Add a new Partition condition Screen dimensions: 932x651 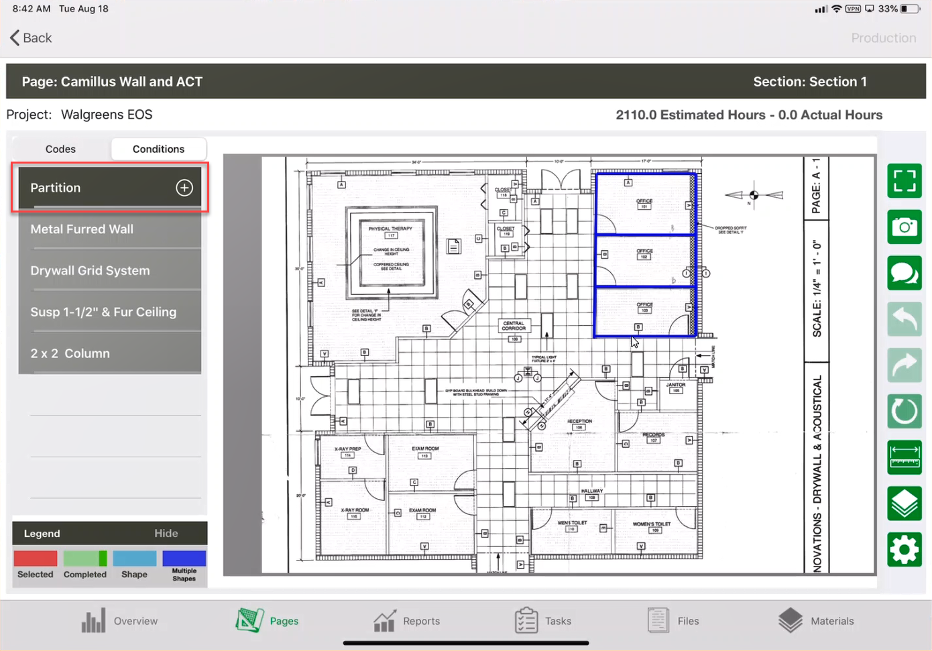click(184, 188)
